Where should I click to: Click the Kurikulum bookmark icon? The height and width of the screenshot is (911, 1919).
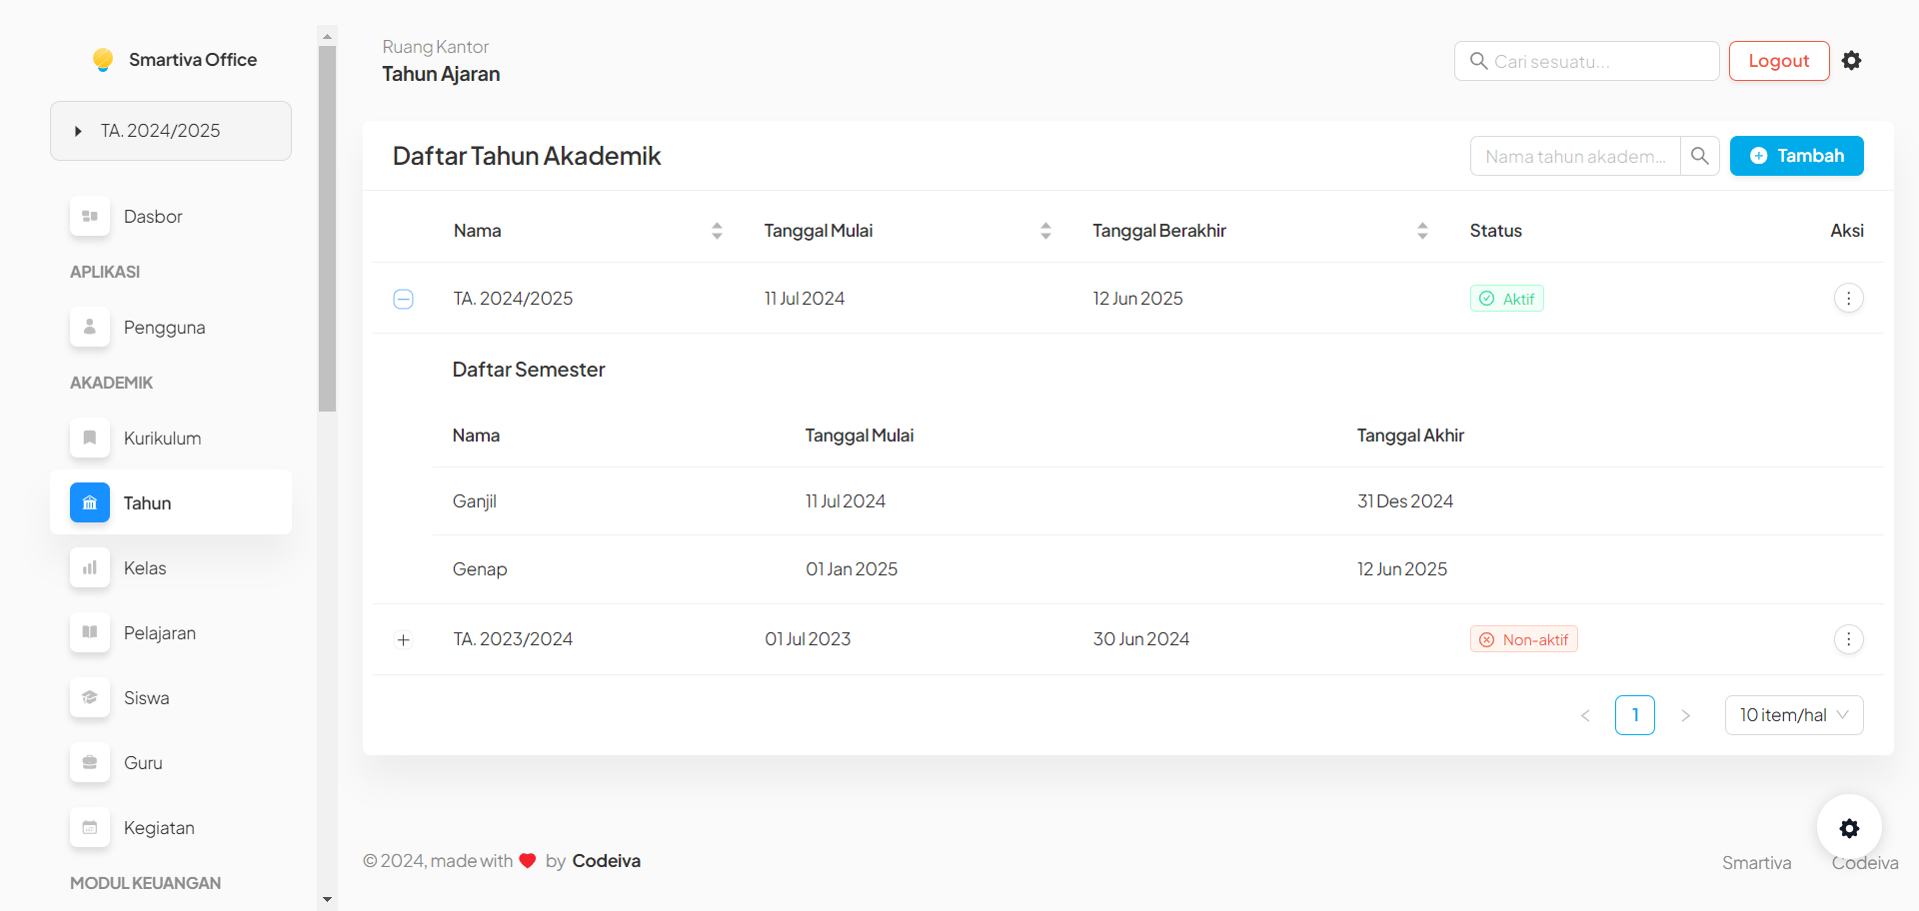90,439
